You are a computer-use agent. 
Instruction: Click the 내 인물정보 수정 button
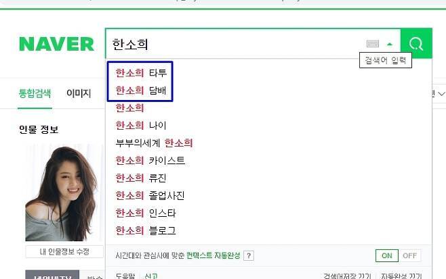point(64,252)
